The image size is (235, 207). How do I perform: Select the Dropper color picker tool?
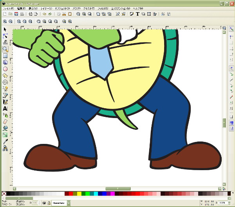pos(5,142)
